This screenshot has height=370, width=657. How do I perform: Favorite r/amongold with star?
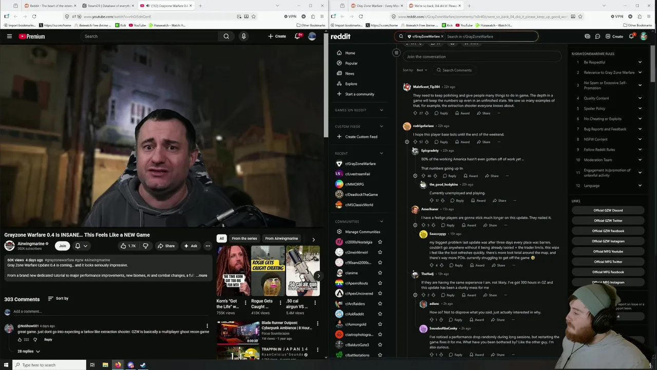coord(380,324)
